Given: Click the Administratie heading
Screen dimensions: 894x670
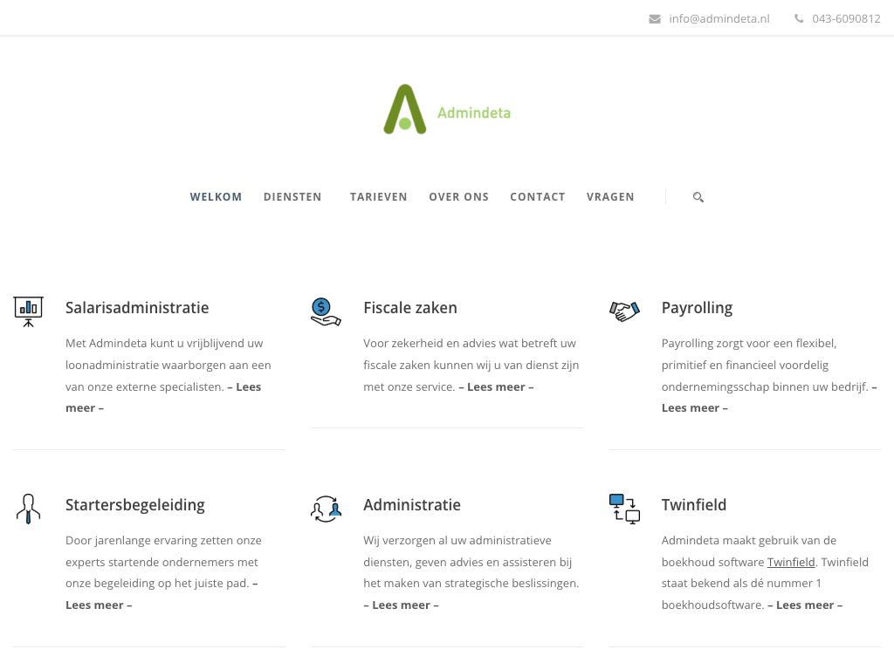Looking at the screenshot, I should tap(412, 505).
